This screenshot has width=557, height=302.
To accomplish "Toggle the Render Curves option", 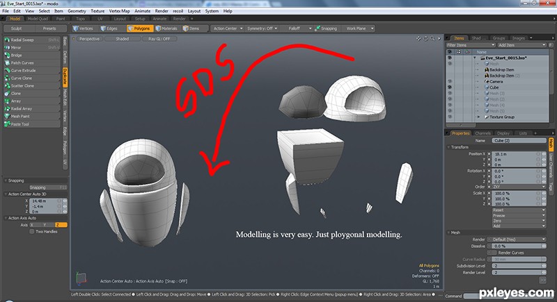I will [492, 253].
